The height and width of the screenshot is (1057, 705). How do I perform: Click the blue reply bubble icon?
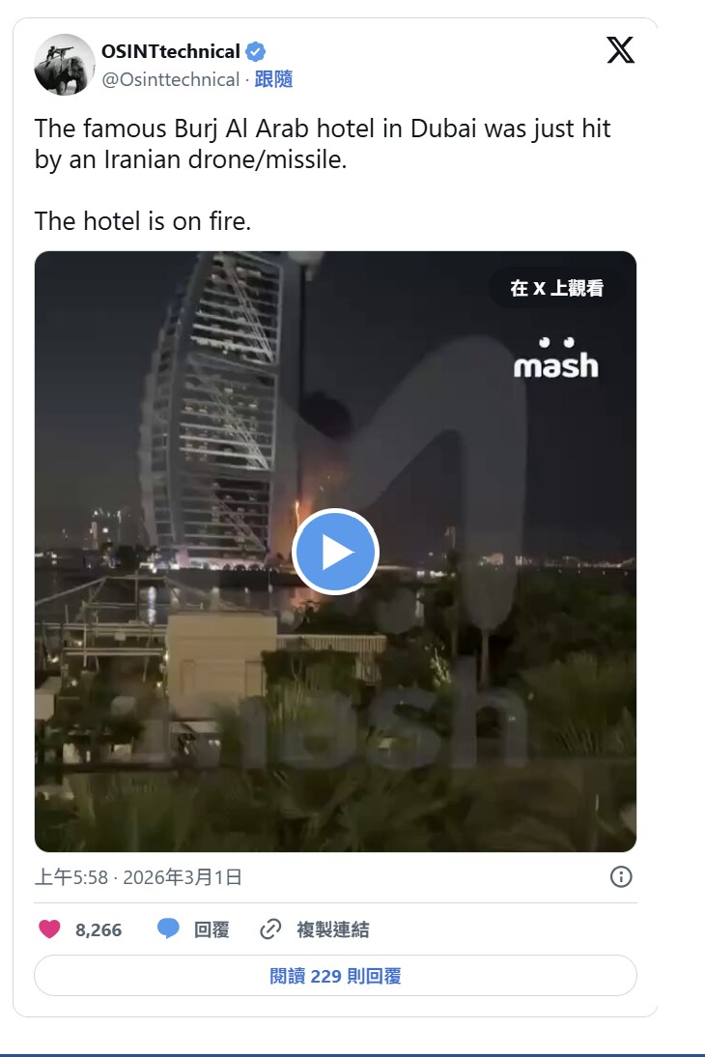168,928
